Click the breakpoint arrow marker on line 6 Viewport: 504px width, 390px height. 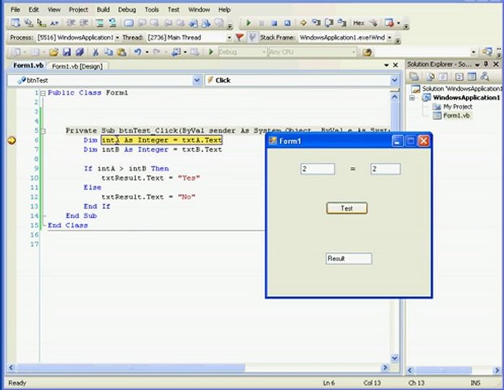(11, 140)
